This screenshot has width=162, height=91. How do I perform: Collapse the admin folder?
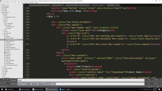pyautogui.click(x=2, y=14)
